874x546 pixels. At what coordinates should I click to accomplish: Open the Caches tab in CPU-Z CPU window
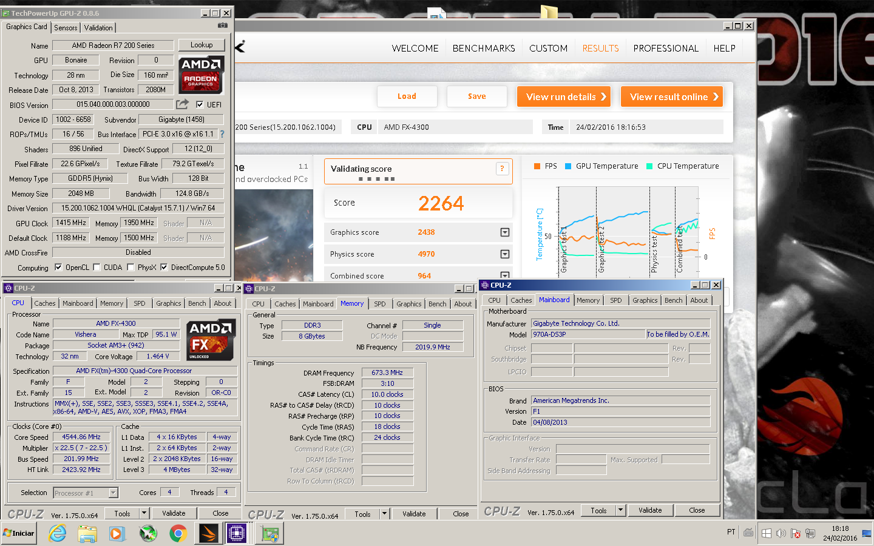tap(45, 303)
